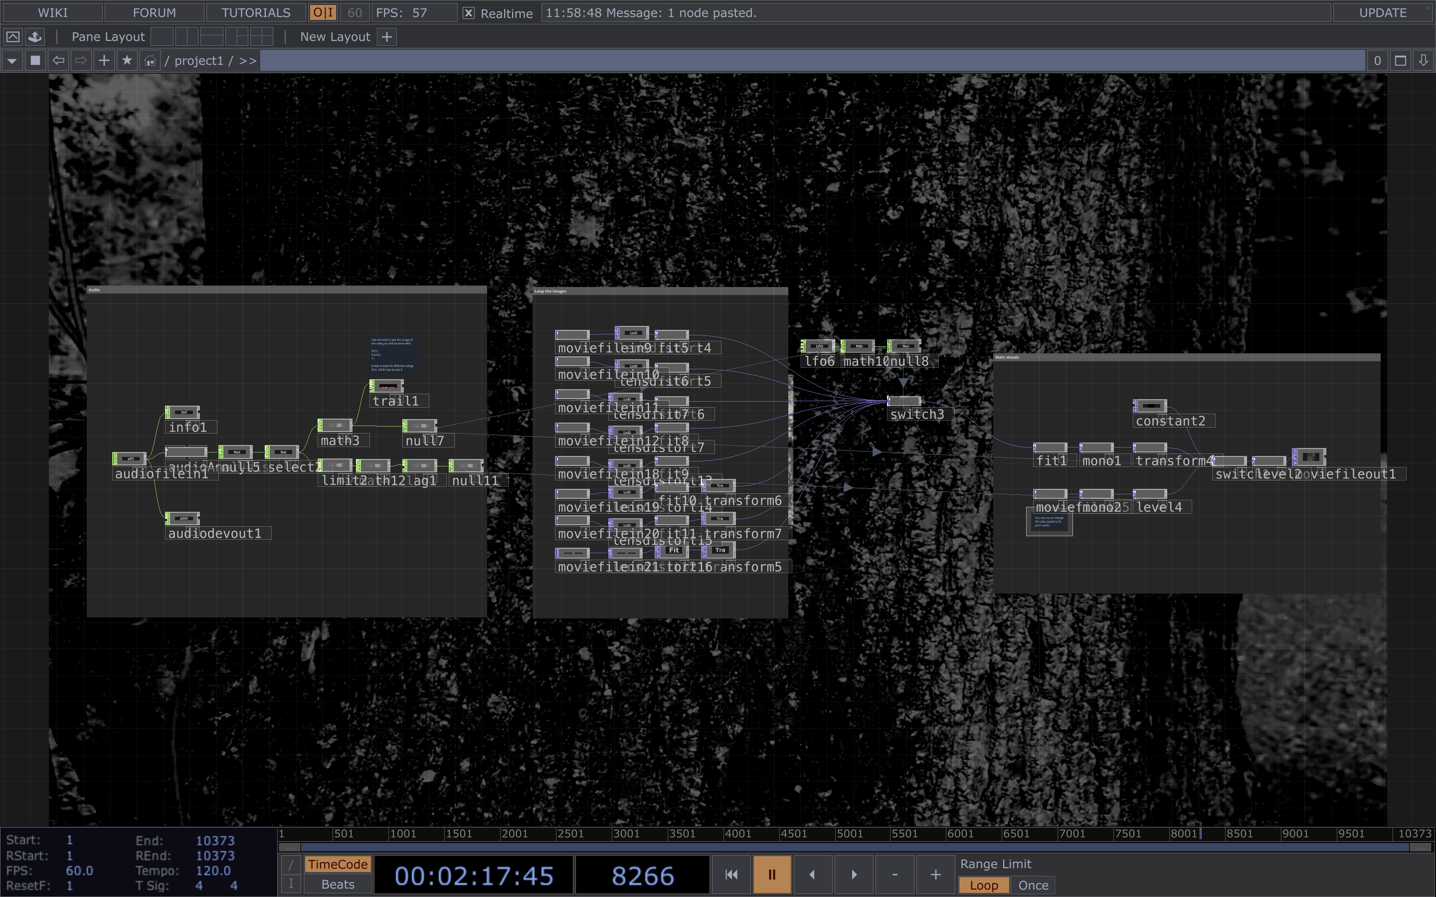Click timeline at frame 5001 marker
This screenshot has height=897, width=1436.
[x=849, y=834]
